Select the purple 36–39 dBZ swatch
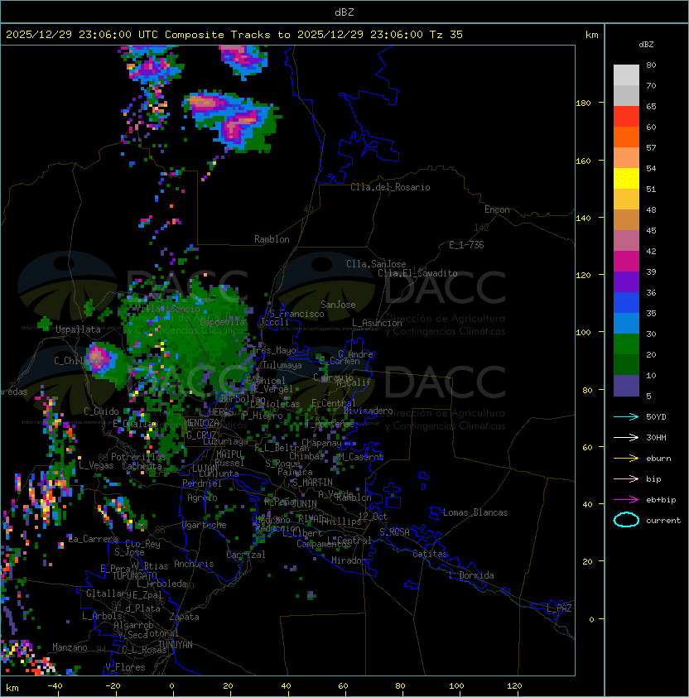 (626, 281)
